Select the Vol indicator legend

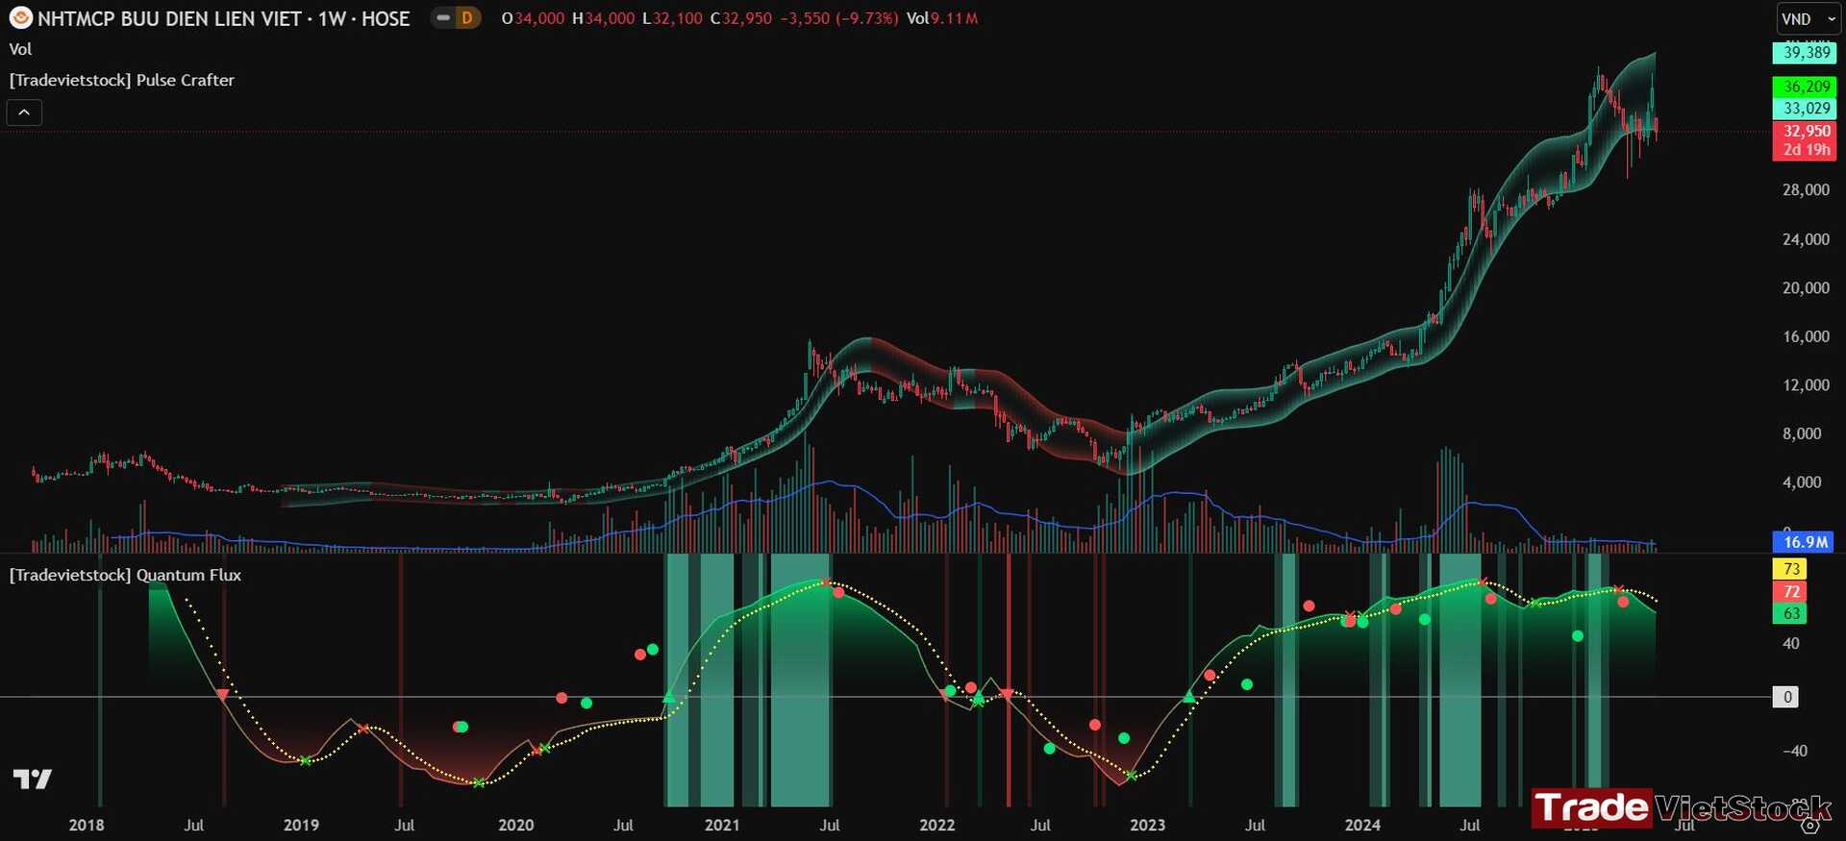(20, 49)
